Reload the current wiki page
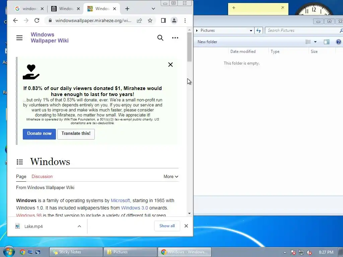 [37, 20]
